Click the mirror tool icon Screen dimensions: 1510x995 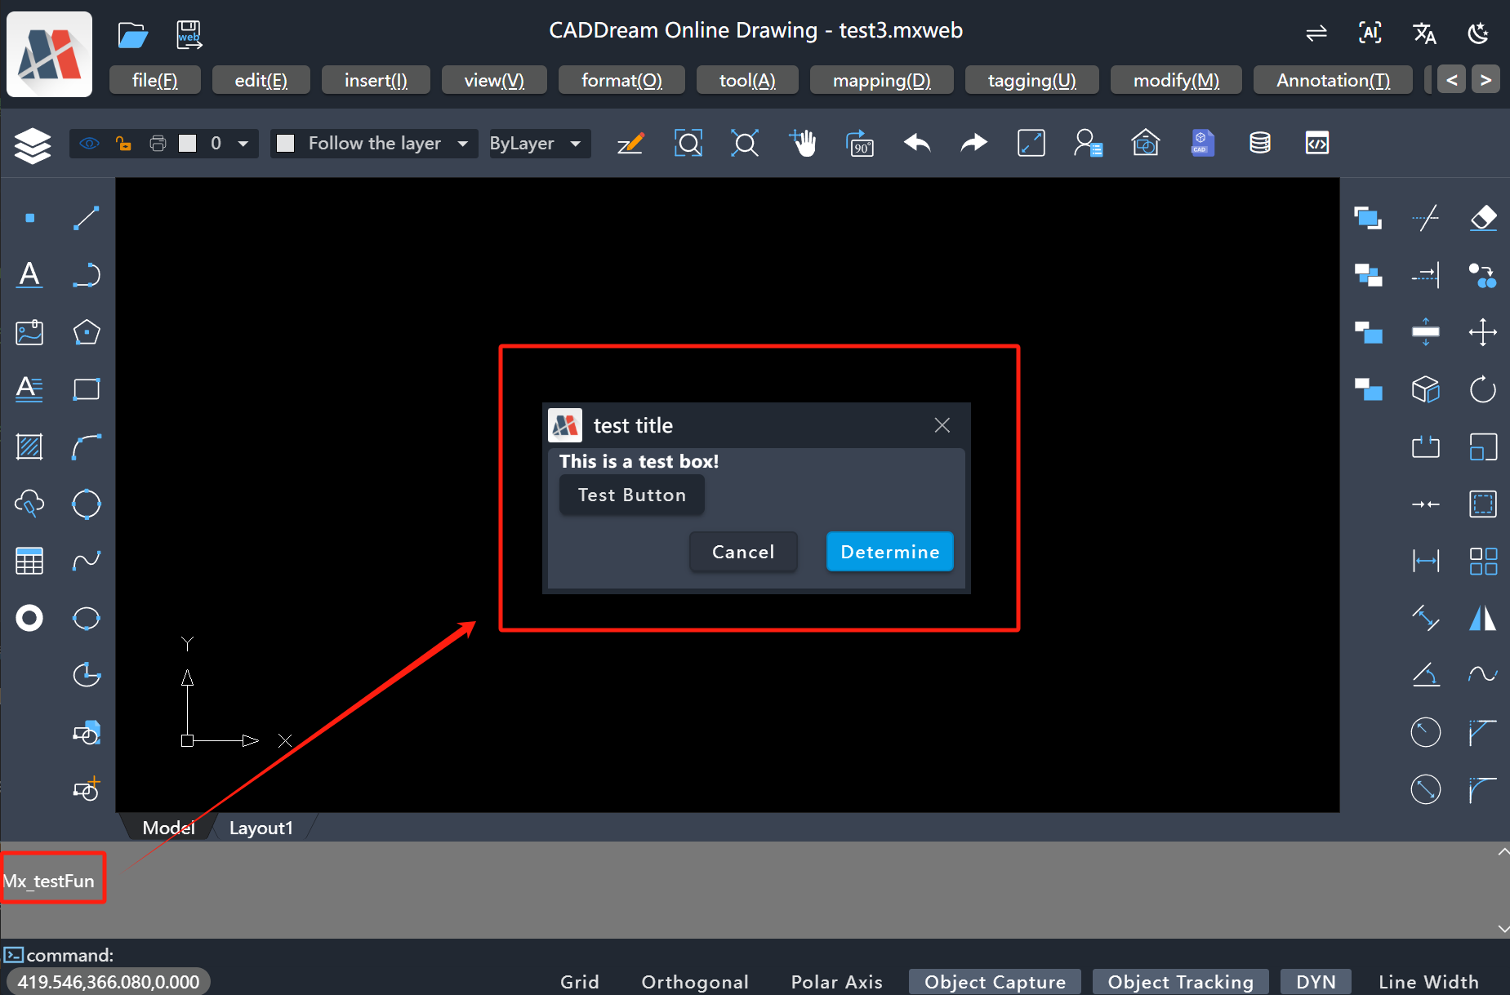tap(1482, 618)
